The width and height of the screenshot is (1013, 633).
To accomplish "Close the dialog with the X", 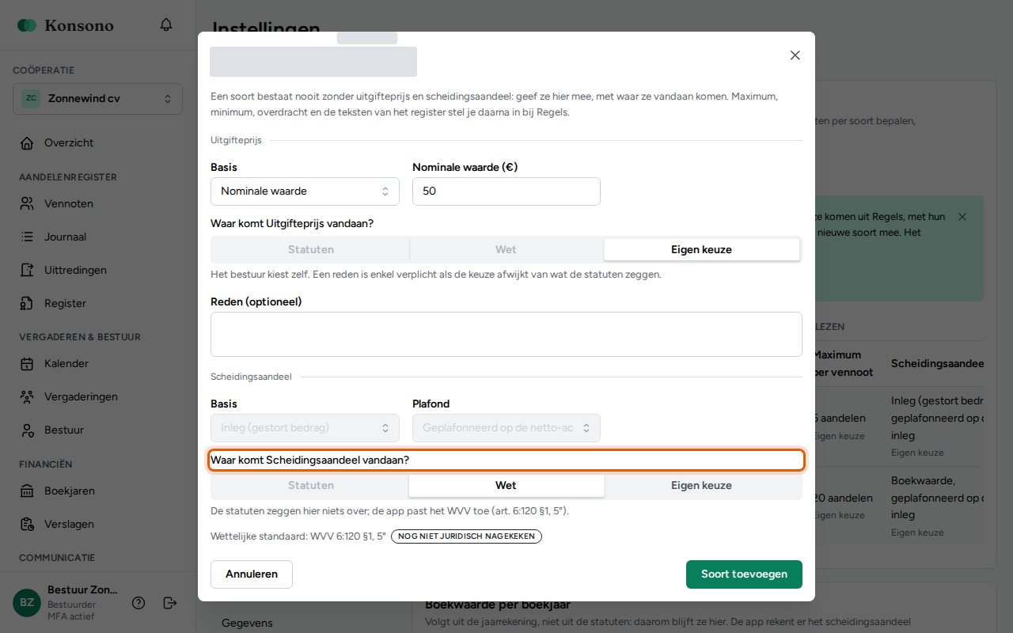I will 795,55.
